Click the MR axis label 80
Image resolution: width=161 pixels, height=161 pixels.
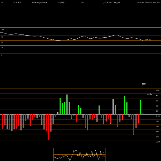157,96
